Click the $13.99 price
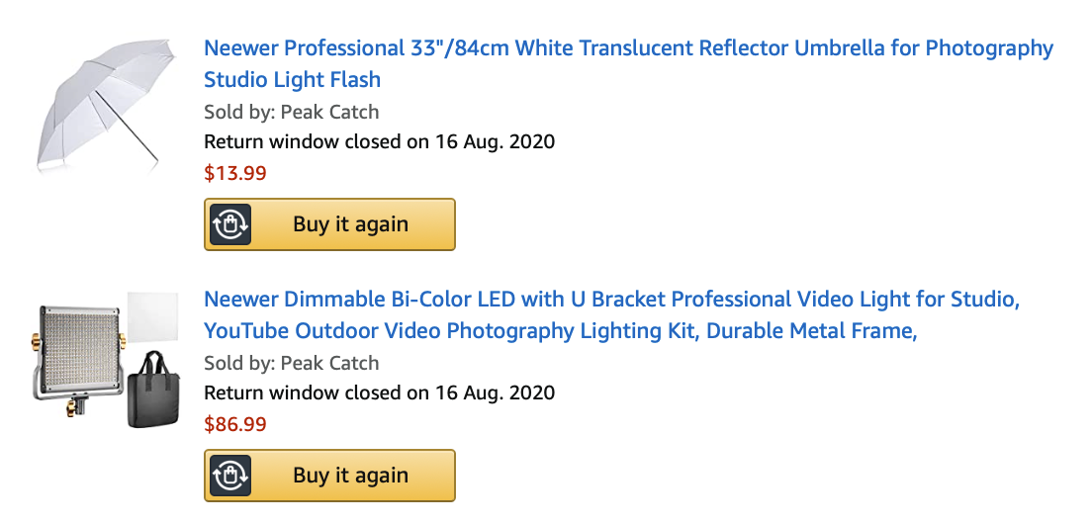The width and height of the screenshot is (1092, 524). click(235, 173)
